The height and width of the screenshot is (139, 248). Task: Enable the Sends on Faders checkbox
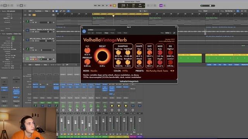click(x=63, y=64)
